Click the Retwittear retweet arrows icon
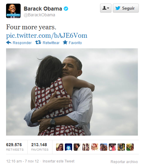Viewport: 147px width, 167px height. coord(38,42)
